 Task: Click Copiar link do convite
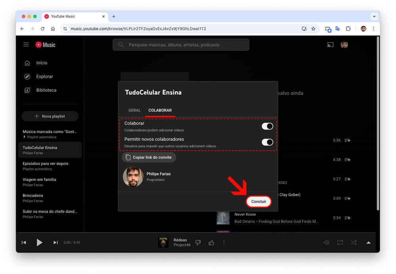coord(149,157)
